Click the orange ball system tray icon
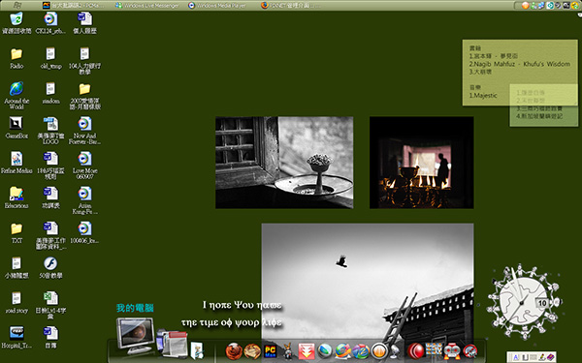582x363 pixels. [525, 5]
